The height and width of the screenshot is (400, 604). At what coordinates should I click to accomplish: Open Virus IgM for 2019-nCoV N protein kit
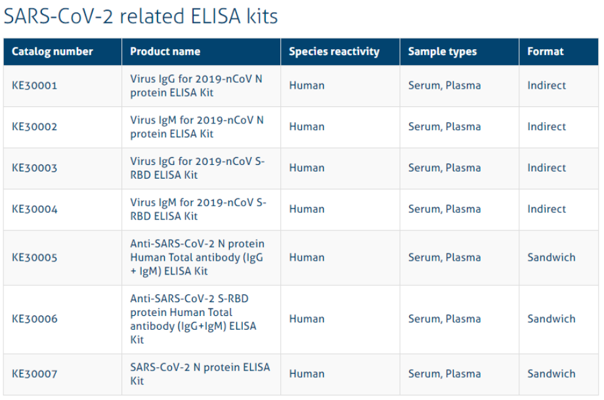197,127
